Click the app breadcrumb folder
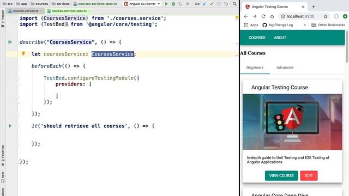 point(22,4)
